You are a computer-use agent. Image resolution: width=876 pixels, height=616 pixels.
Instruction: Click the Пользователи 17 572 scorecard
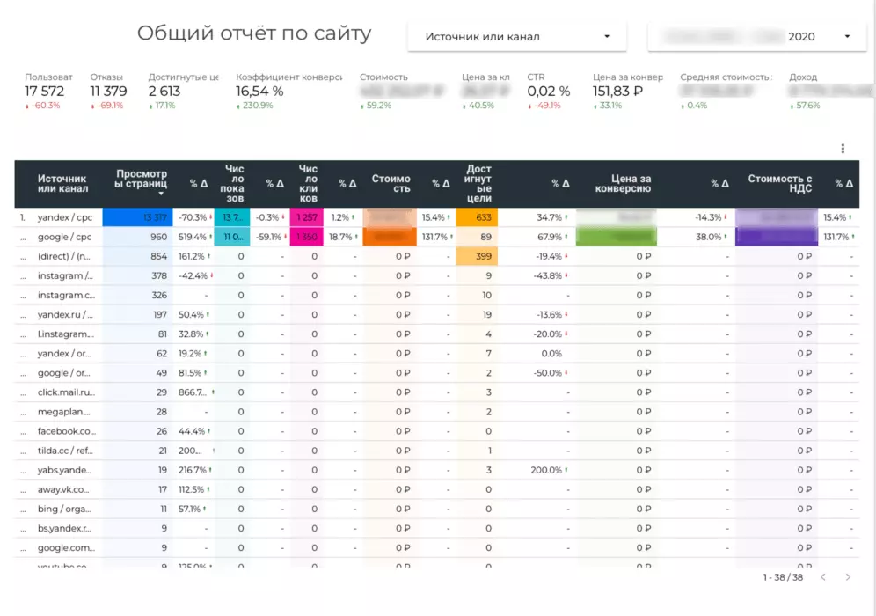point(48,92)
